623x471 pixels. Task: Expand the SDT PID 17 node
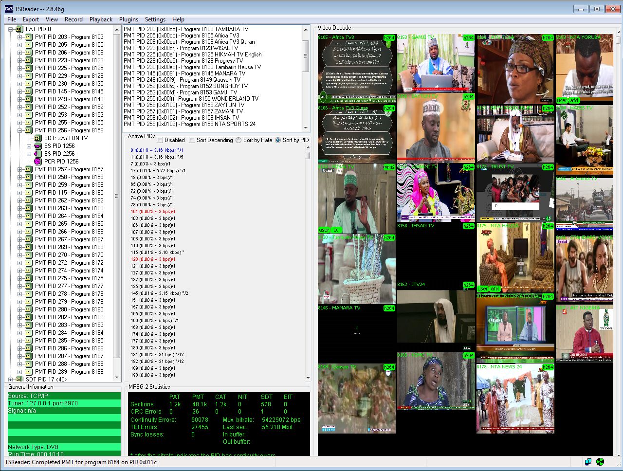pyautogui.click(x=10, y=380)
